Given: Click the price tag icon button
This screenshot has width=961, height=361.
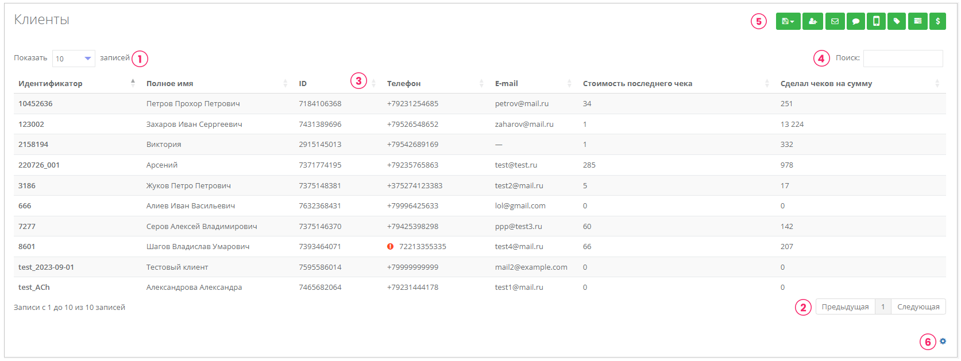Looking at the screenshot, I should pos(897,21).
